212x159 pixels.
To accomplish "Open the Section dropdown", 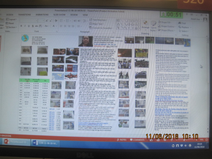I will coord(11,27).
